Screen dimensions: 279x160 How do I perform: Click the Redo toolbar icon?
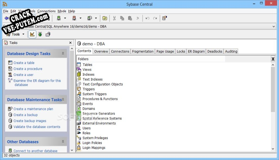[155, 18]
